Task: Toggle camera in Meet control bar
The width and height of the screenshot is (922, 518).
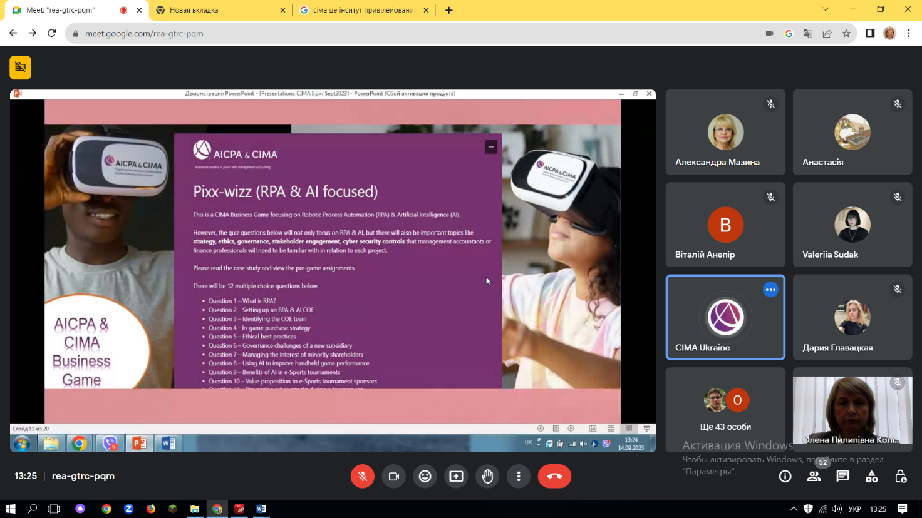Action: point(393,476)
